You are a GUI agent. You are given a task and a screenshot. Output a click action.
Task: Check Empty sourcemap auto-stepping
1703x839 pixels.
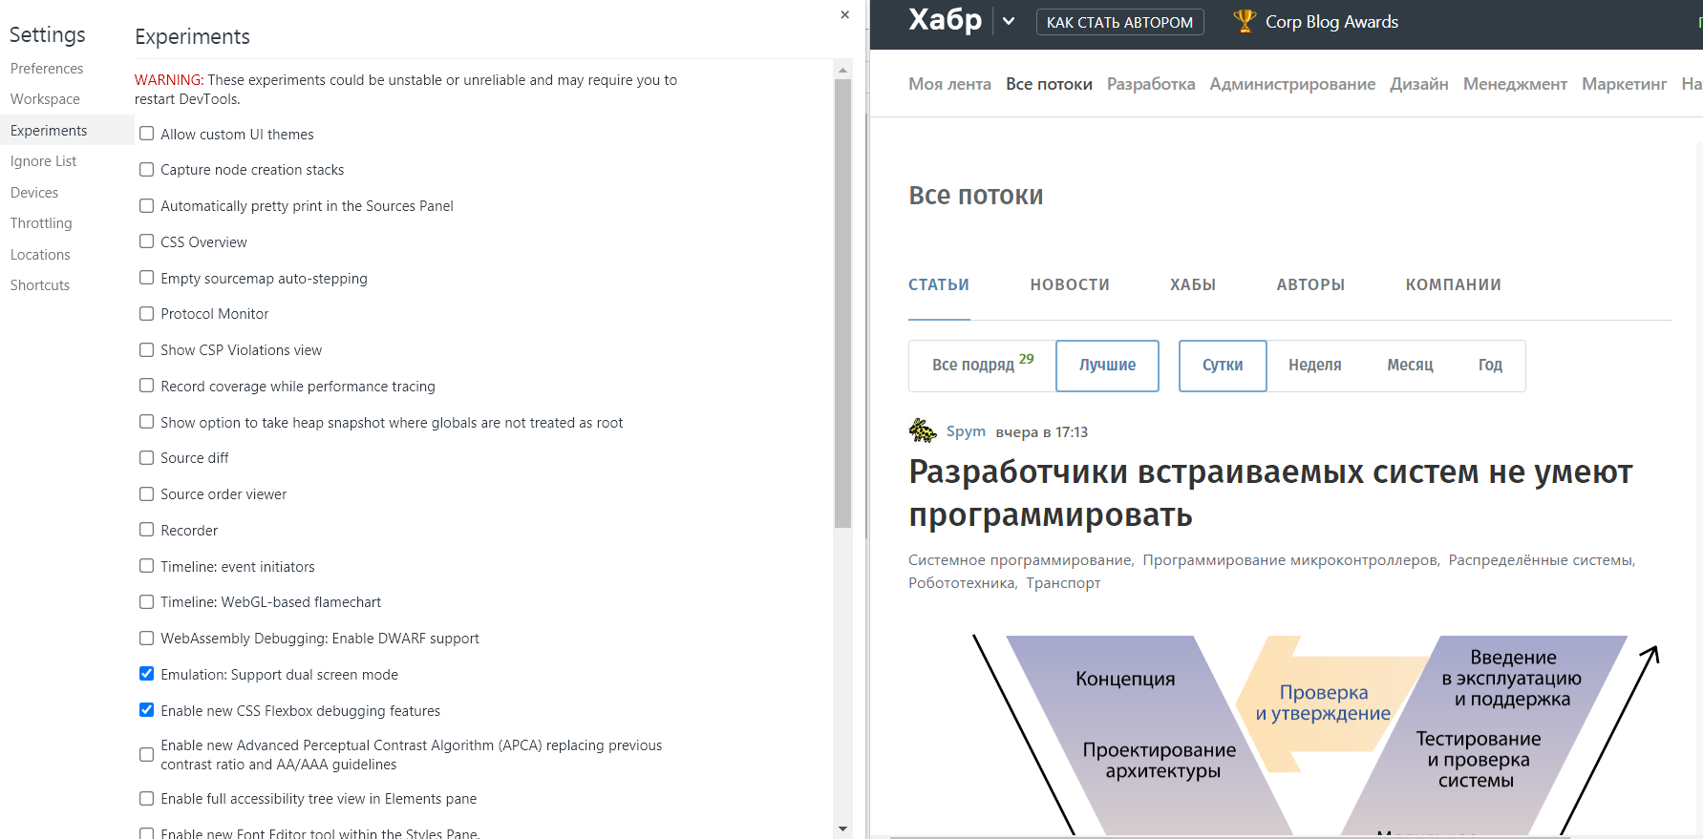[146, 278]
